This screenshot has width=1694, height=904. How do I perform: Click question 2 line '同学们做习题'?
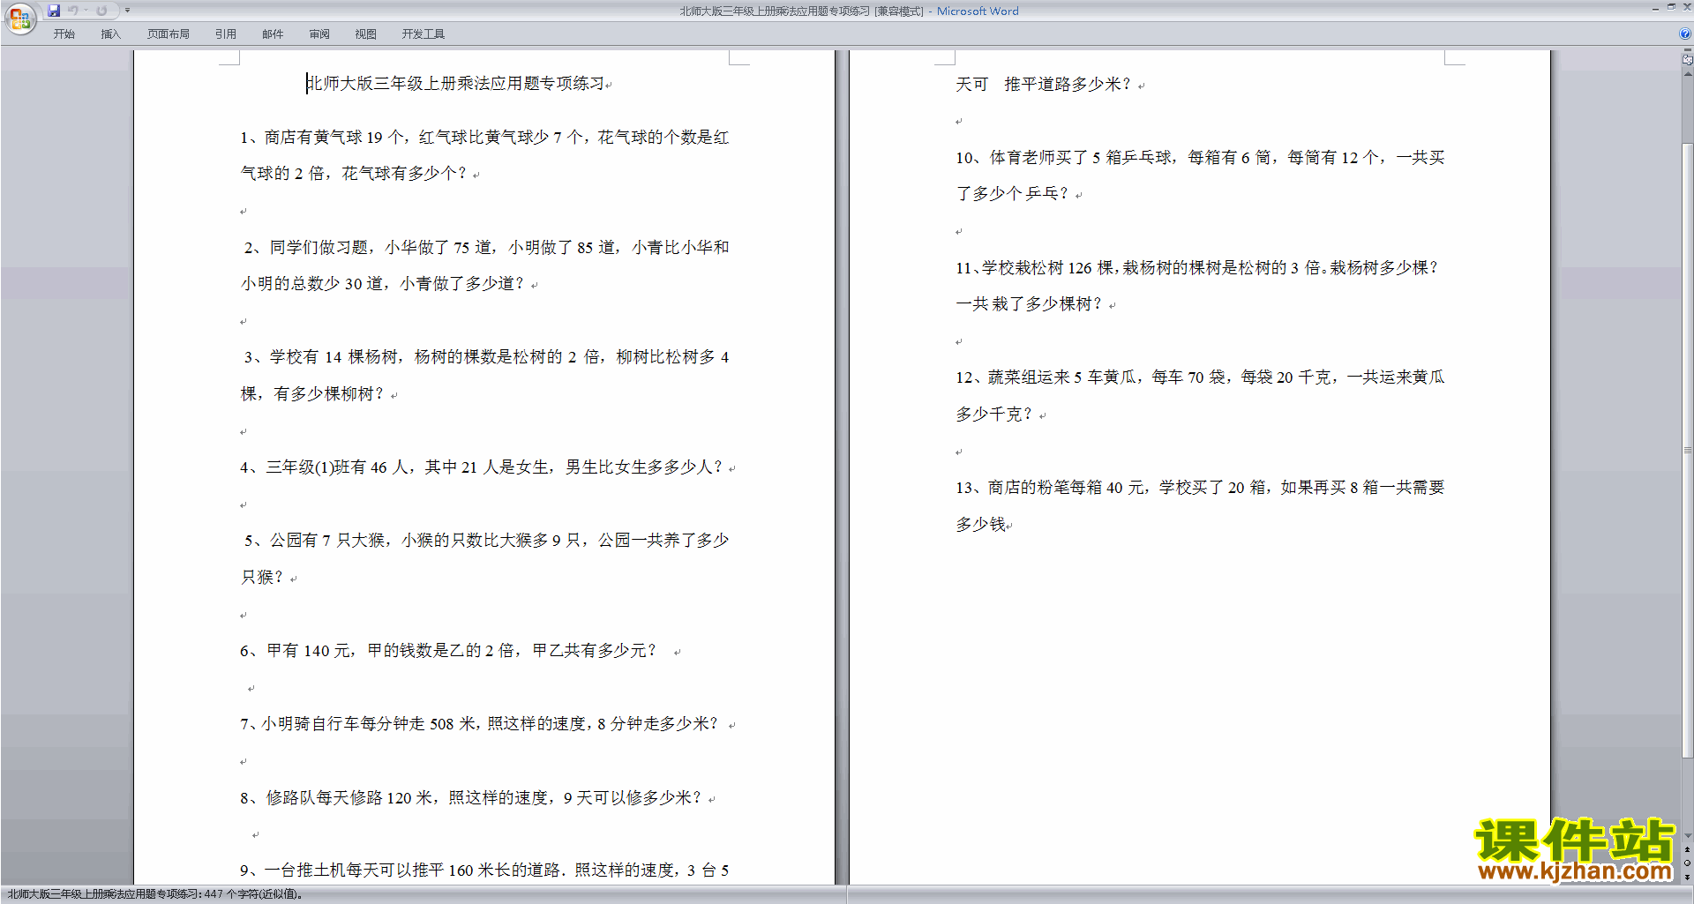coord(486,248)
